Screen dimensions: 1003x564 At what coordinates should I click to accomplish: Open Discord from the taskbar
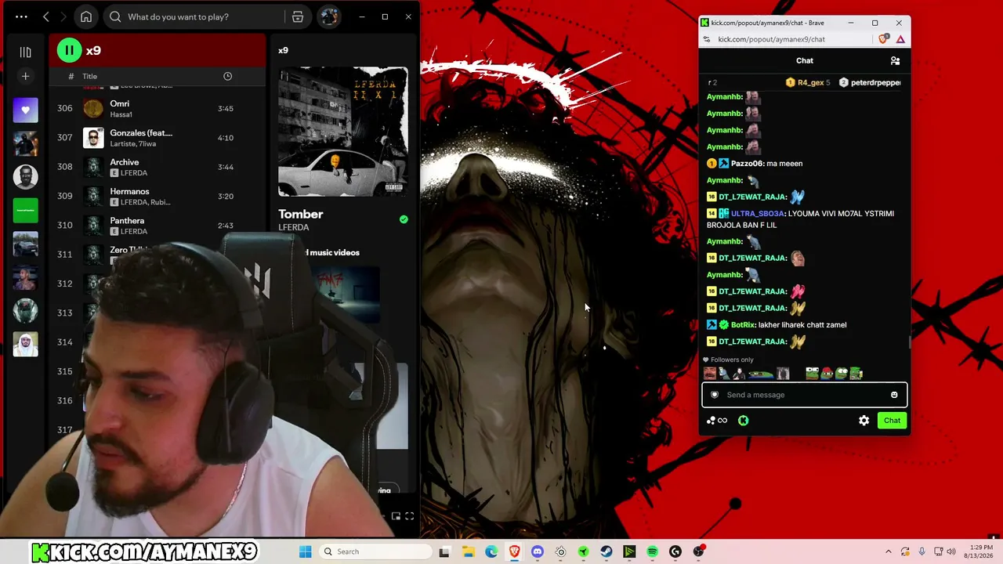[x=538, y=551]
